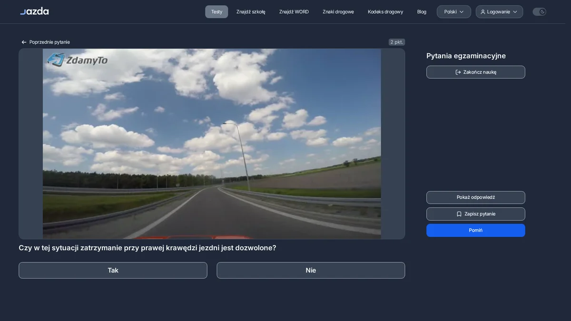This screenshot has width=571, height=321.
Task: Click the Jazda logo
Action: [x=34, y=11]
